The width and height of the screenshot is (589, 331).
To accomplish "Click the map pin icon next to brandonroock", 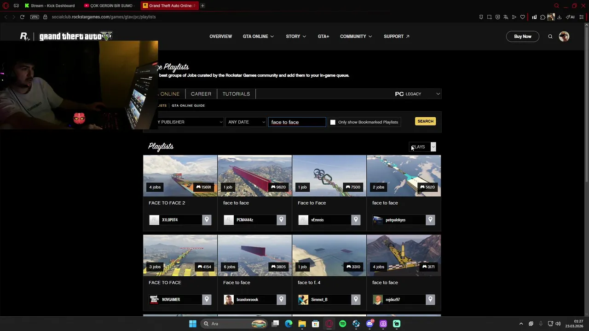I will click(x=281, y=299).
